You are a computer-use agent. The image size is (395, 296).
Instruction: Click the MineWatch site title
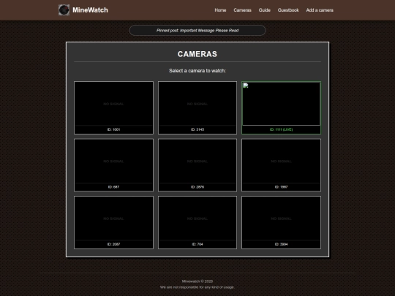[x=90, y=10]
